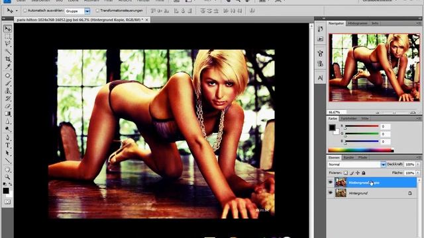This screenshot has width=424, height=238.
Task: Select the Line shape tool
Action: point(7,161)
